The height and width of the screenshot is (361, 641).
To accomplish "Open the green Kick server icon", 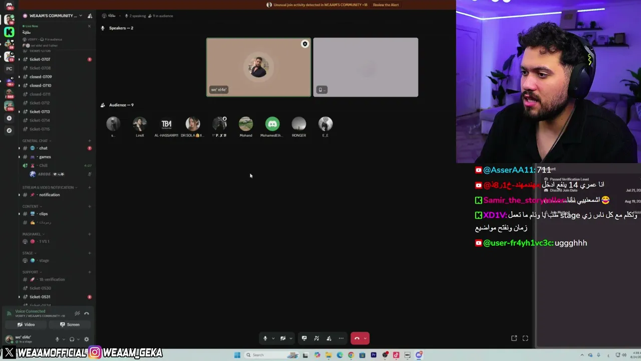I will point(9,32).
